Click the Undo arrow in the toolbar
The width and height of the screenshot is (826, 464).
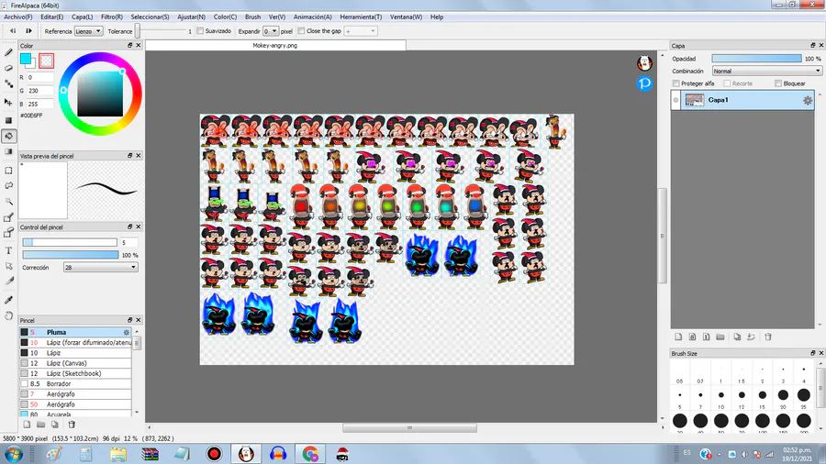tap(13, 31)
